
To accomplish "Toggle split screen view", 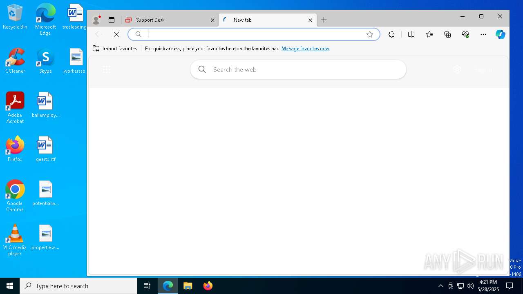I will click(411, 34).
